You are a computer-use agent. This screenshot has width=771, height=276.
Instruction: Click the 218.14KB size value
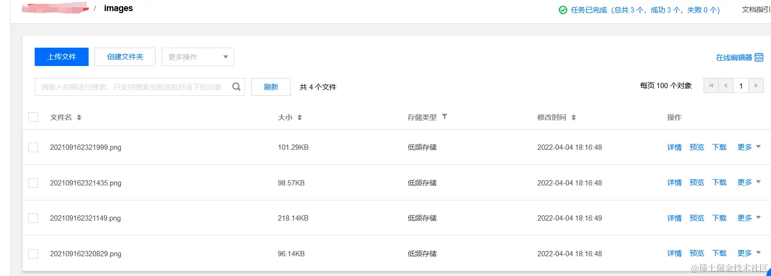click(x=293, y=218)
